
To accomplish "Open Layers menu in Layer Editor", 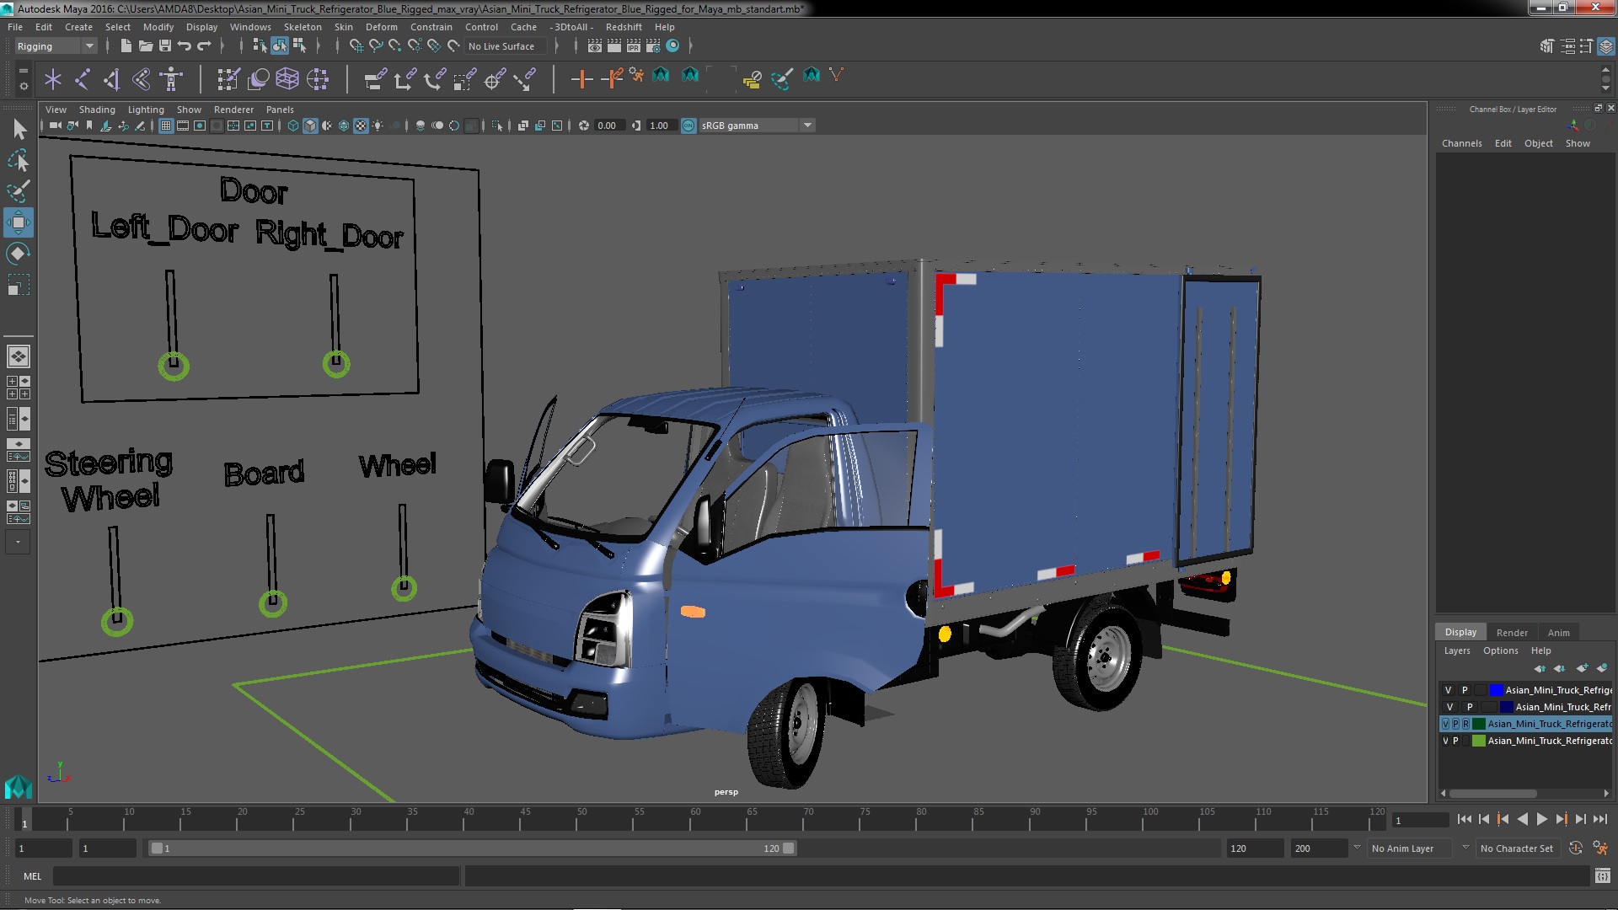I will coord(1456,650).
